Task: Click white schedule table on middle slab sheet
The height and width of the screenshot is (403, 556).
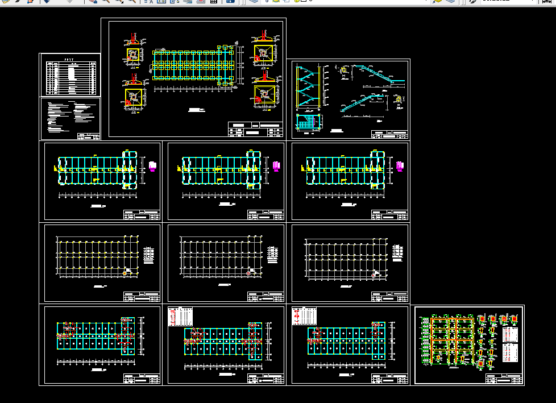Action: 180,317
